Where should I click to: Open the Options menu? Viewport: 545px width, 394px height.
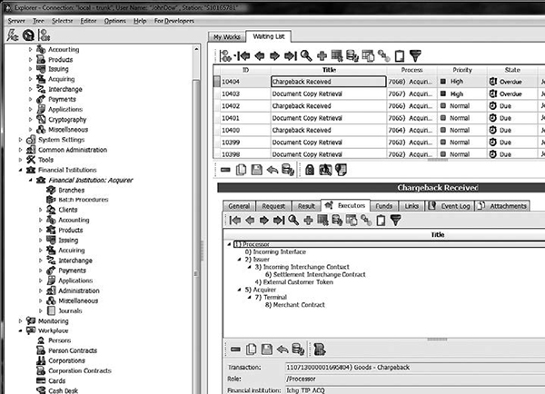point(114,20)
